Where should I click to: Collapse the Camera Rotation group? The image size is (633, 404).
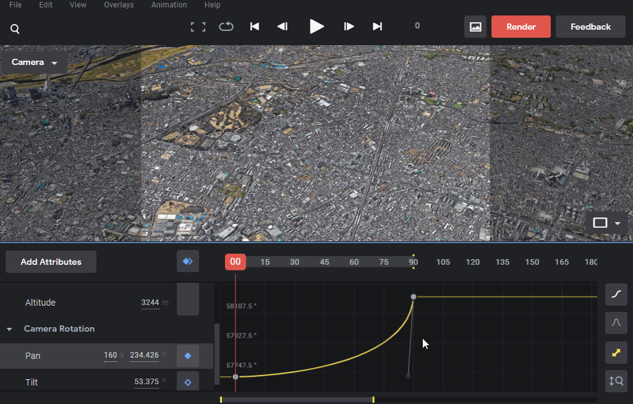[x=9, y=329]
